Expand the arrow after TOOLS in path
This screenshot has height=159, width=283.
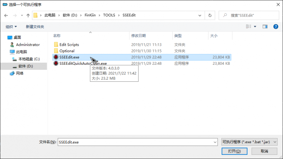pyautogui.click(x=119, y=15)
